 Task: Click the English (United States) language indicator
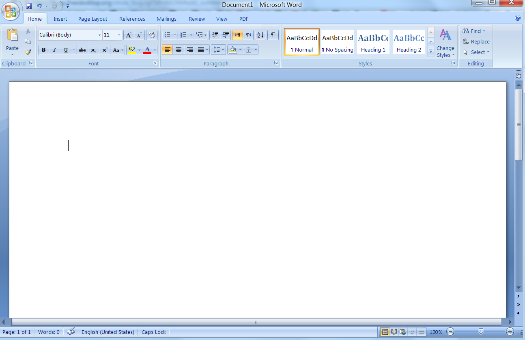click(108, 332)
